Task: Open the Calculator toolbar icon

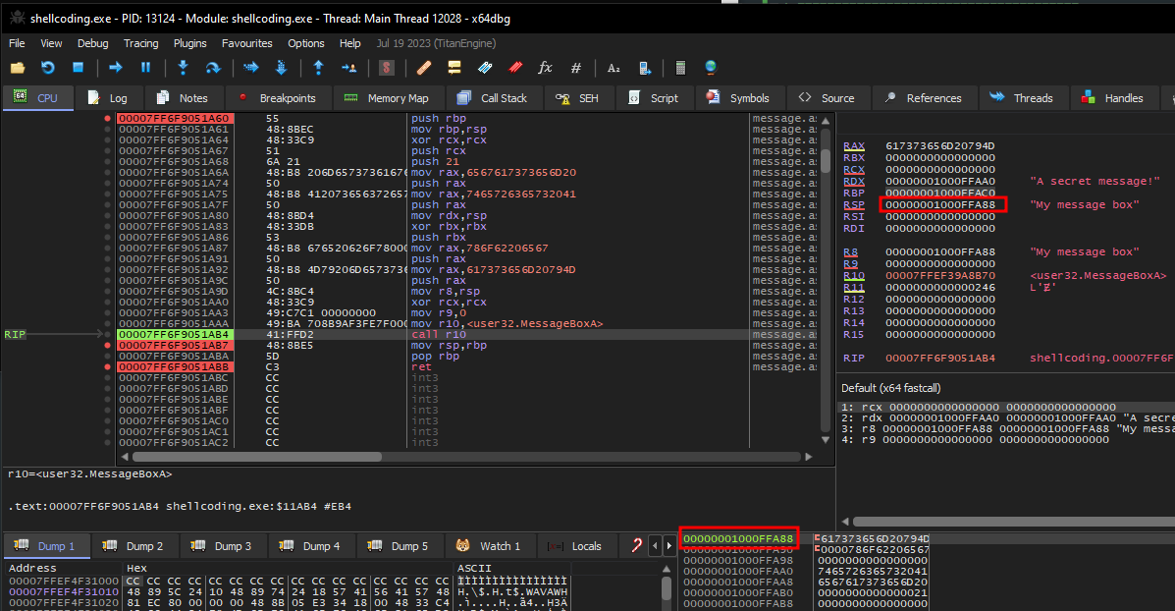Action: point(678,68)
